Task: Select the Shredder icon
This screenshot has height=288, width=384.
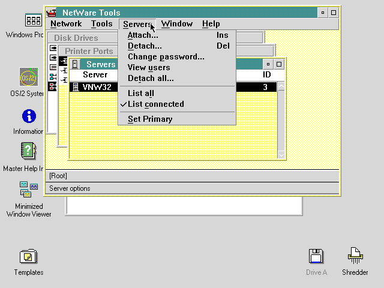Action: pyautogui.click(x=355, y=256)
